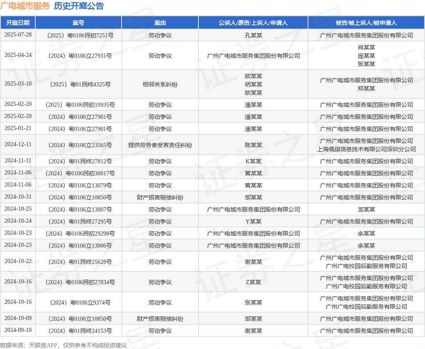Click date cell 2024-10-31
This screenshot has width=425, height=349.
tap(18, 197)
